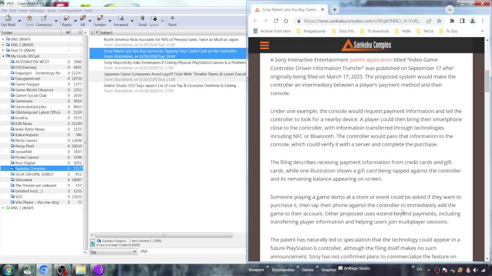
Task: Expand the VNS (IMAP) folder tree
Action: (x=3, y=39)
